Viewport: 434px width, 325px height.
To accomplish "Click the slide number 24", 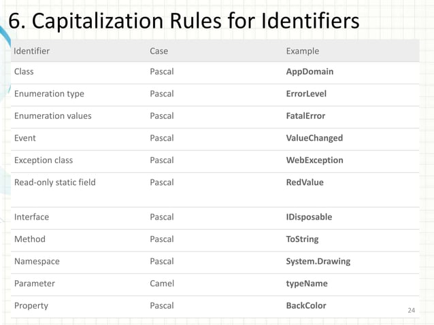I will [411, 311].
